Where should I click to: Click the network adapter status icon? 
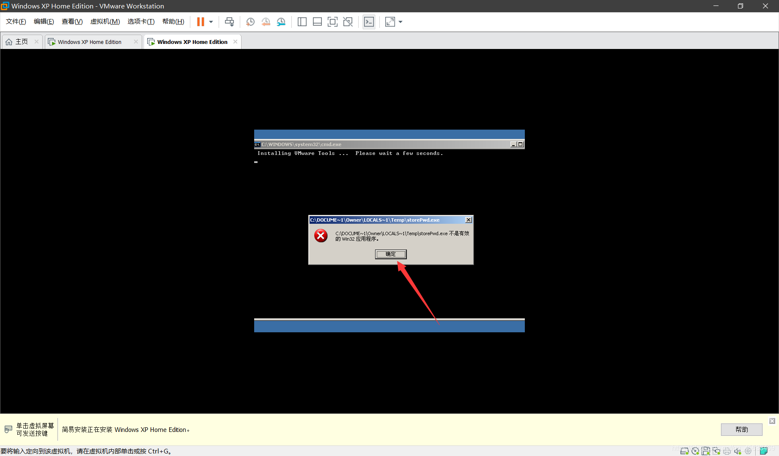click(x=716, y=451)
